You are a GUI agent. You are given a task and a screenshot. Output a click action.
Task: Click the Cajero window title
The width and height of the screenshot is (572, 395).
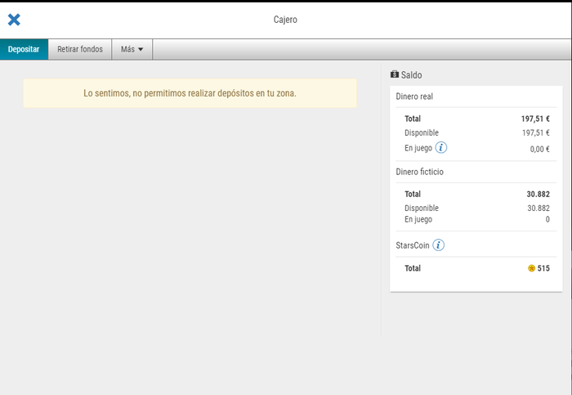click(285, 20)
